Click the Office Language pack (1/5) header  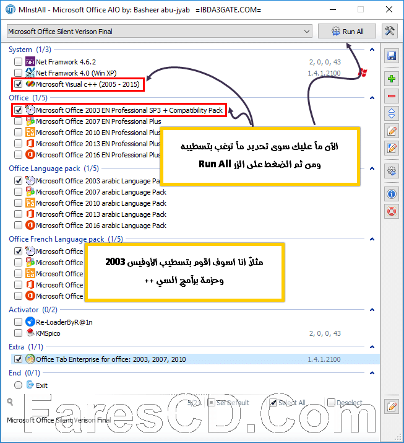pos(54,169)
